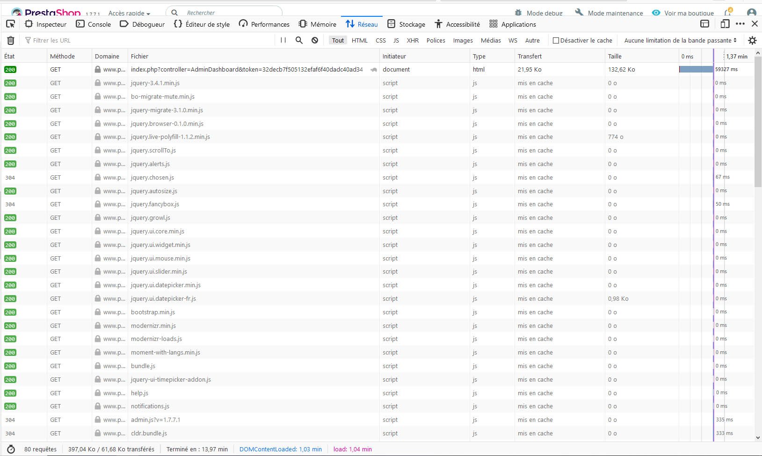Screen dimensions: 762x456
Task: Select index.php AdminDashboard request row
Action: tap(377, 69)
